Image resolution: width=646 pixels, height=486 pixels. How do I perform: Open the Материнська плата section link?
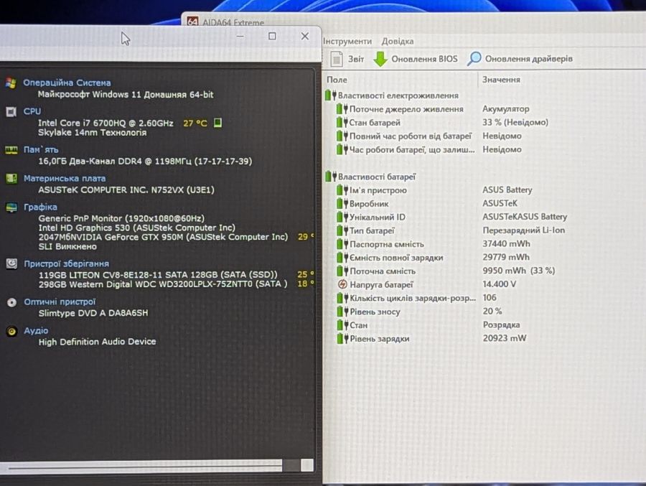(65, 179)
